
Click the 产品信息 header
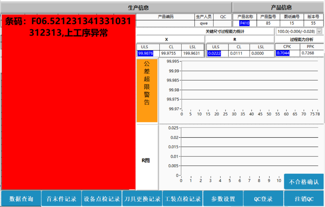(278, 8)
